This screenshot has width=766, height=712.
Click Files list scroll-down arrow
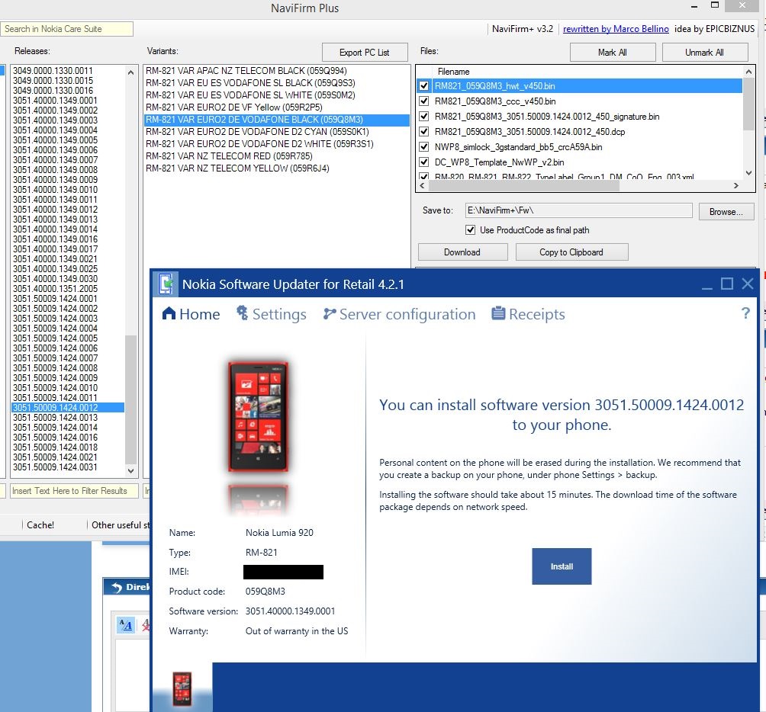[748, 173]
